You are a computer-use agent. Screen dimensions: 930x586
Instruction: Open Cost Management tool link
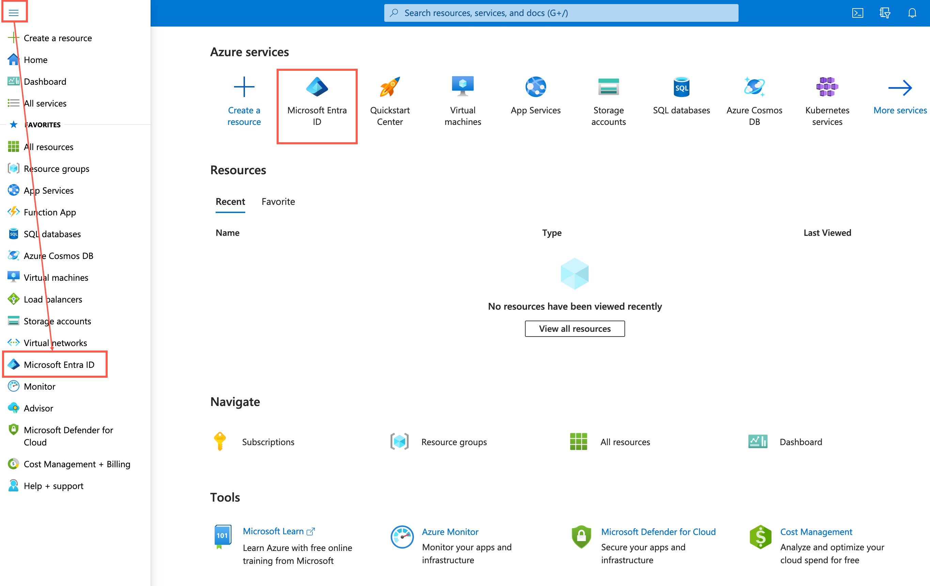(816, 531)
